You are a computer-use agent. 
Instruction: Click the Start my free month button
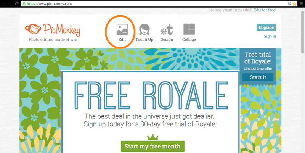coord(153,147)
